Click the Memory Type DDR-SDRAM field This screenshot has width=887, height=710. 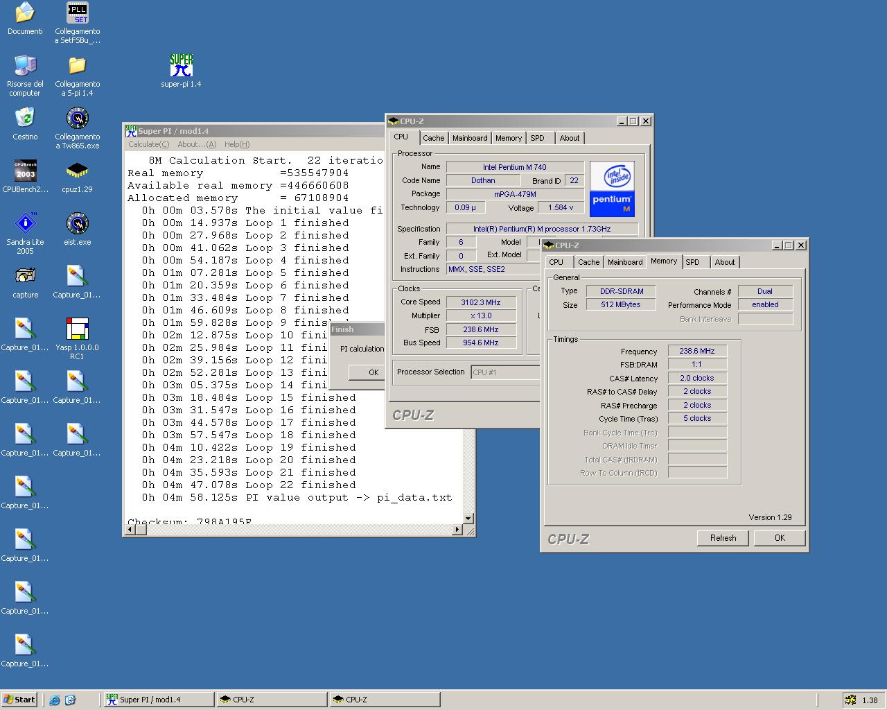[622, 291]
